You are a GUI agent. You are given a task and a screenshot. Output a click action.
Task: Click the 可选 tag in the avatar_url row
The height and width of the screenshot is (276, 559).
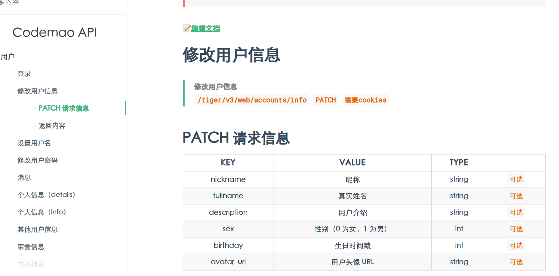click(x=516, y=262)
